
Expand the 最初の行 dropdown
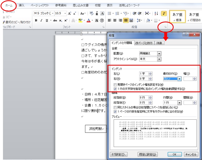pos(179,79)
